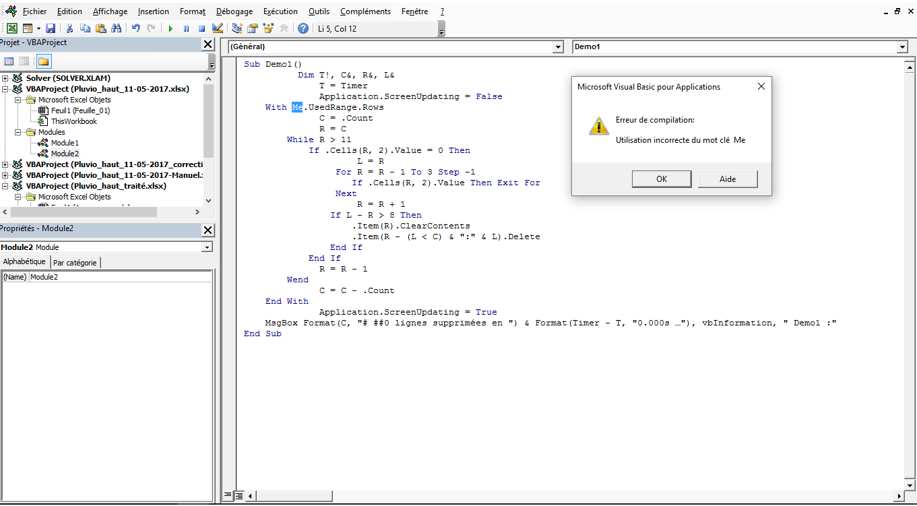This screenshot has height=506, width=917.
Task: Click OK in compile error dialog
Action: [x=662, y=179]
